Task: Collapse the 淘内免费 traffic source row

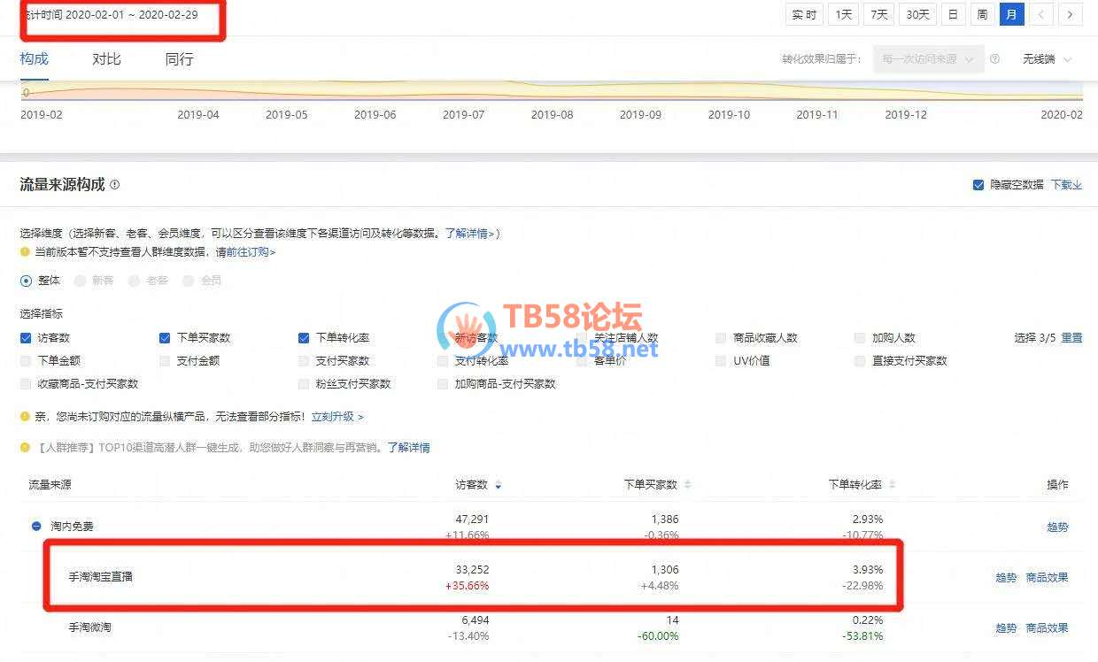Action: click(x=36, y=526)
